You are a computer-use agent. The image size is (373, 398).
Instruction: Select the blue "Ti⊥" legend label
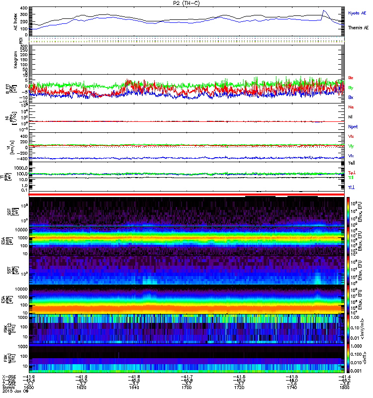pyautogui.click(x=351, y=188)
